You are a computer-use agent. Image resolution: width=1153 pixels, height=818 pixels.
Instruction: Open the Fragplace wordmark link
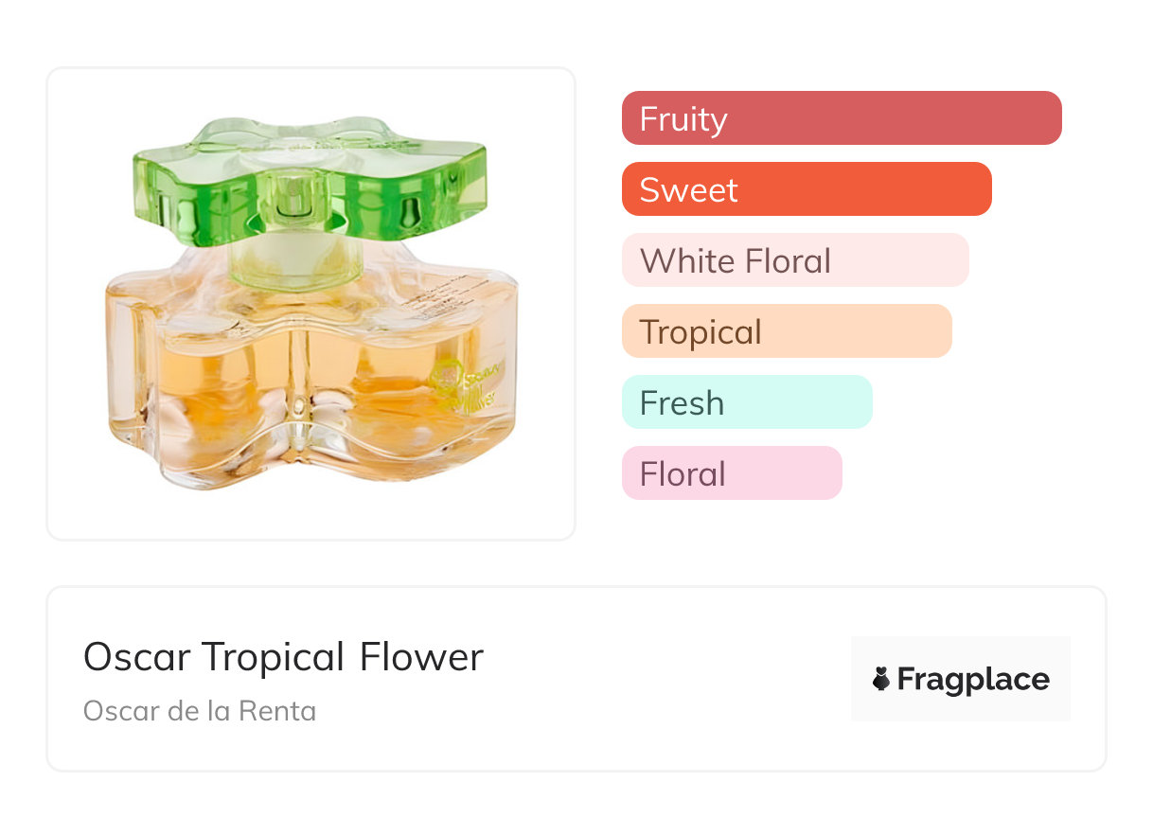973,680
